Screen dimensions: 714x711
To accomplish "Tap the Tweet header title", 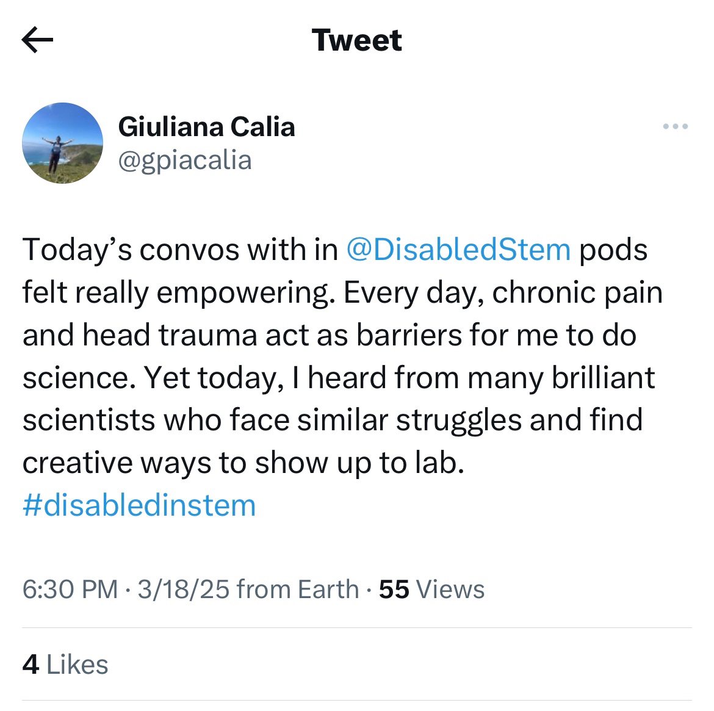I will 357,40.
